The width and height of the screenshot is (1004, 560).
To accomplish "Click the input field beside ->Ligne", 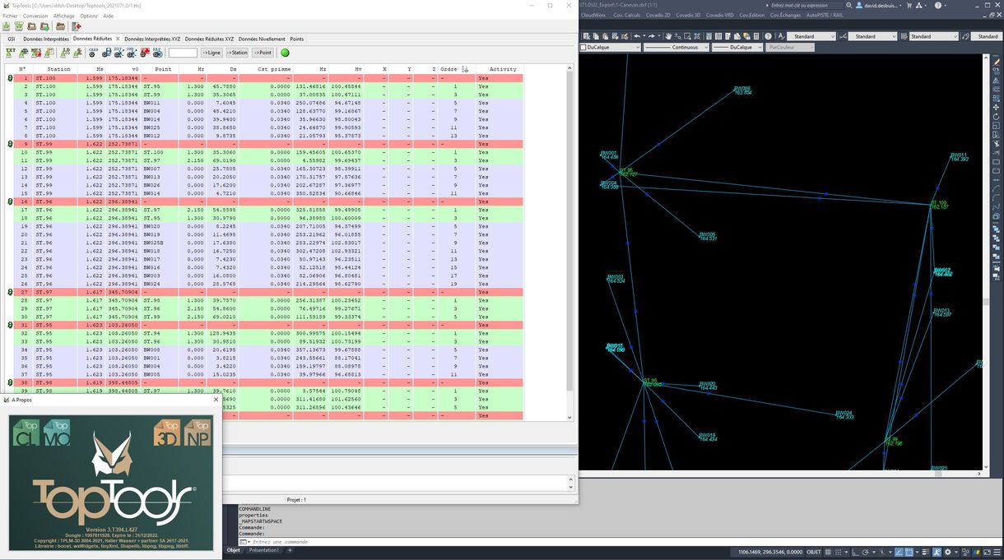I will click(183, 53).
